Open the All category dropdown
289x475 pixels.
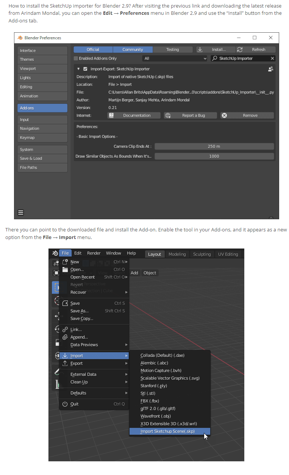tap(175, 59)
